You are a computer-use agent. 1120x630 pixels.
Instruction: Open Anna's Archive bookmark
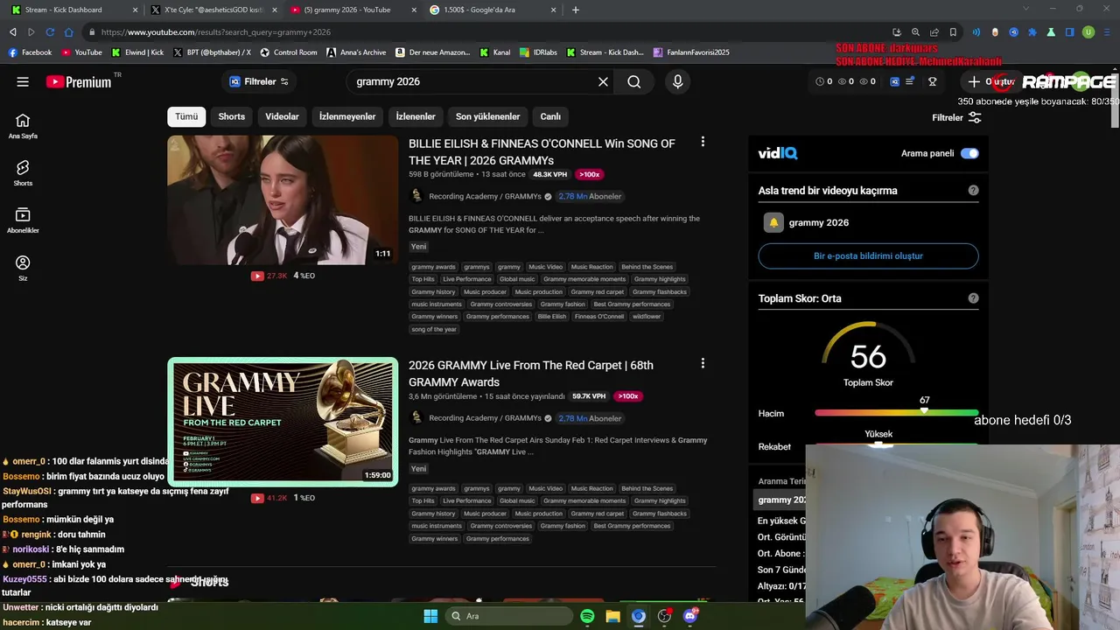355,52
